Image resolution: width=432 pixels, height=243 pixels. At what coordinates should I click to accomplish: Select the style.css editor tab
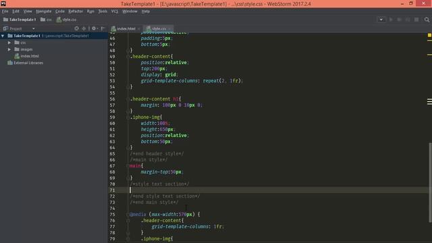coord(159,28)
